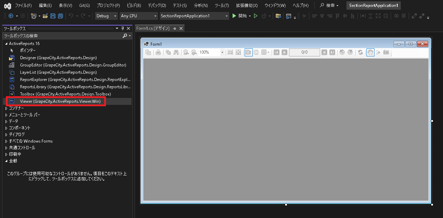Click the page number 0/0 field
The image size is (443, 218).
pos(304,52)
